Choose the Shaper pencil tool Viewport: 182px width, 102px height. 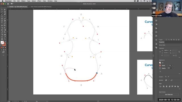coord(2,21)
